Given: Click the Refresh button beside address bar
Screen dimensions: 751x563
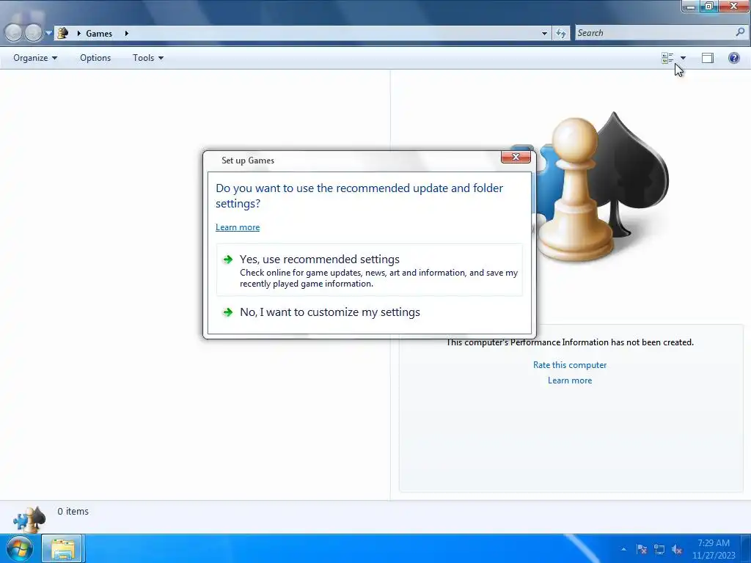Looking at the screenshot, I should click(x=561, y=33).
